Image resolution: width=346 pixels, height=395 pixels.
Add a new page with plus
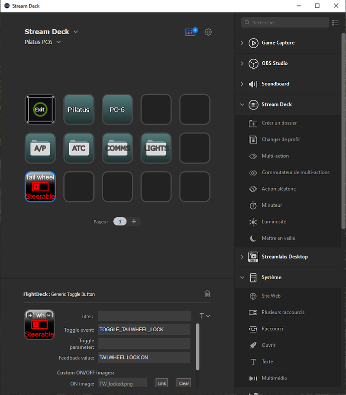[134, 221]
